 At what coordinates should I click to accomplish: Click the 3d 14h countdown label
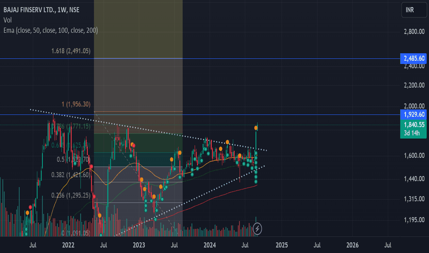pos(412,133)
